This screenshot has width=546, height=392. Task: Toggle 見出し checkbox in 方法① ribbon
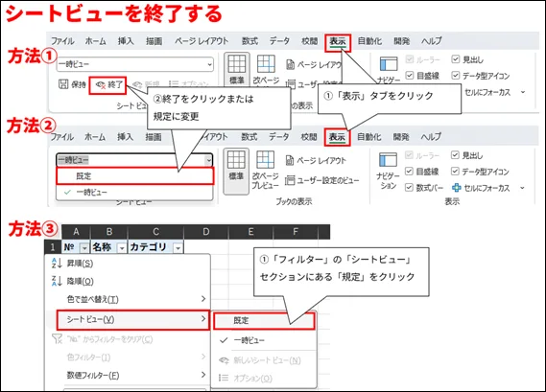coord(455,59)
